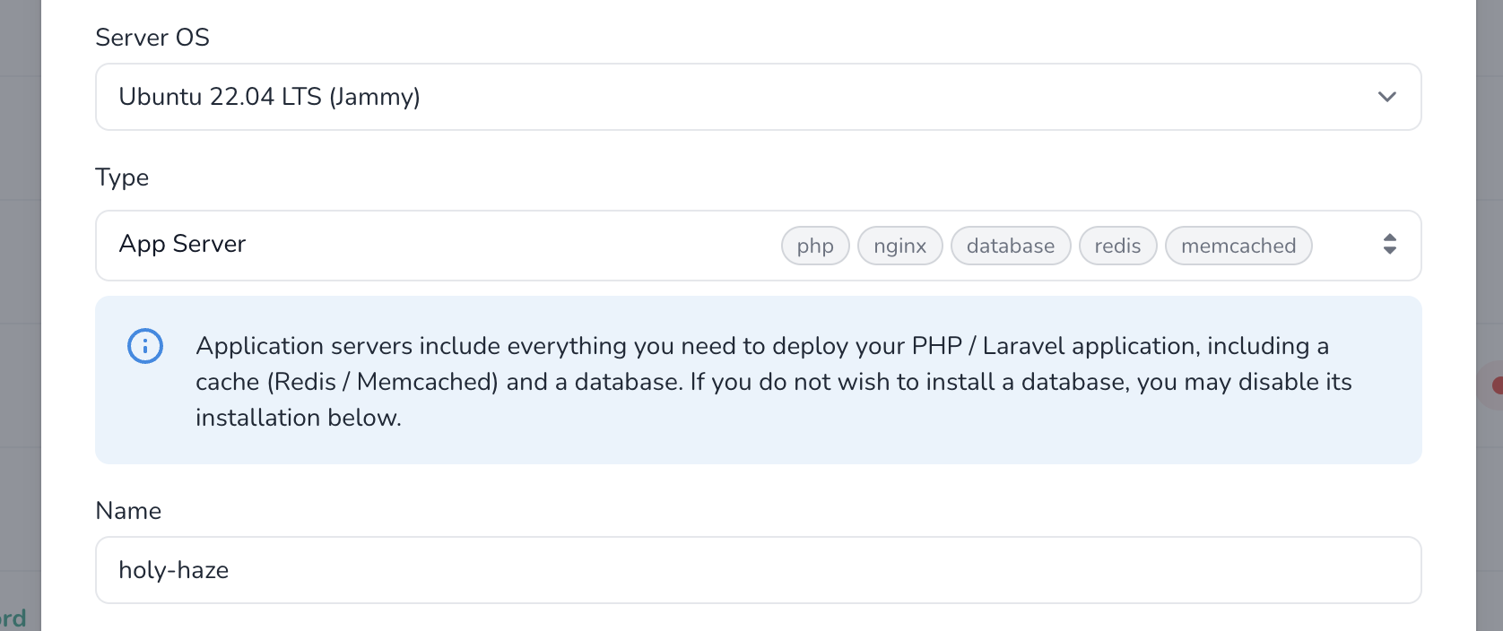Image resolution: width=1503 pixels, height=631 pixels.
Task: Click the php badge on App Server
Action: point(814,246)
